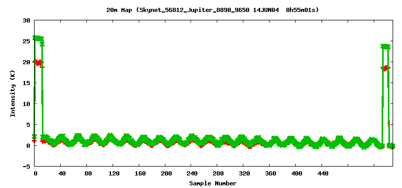Click the y-axis tick label -5
Viewport: 402px width, 188px height.
tap(27, 167)
